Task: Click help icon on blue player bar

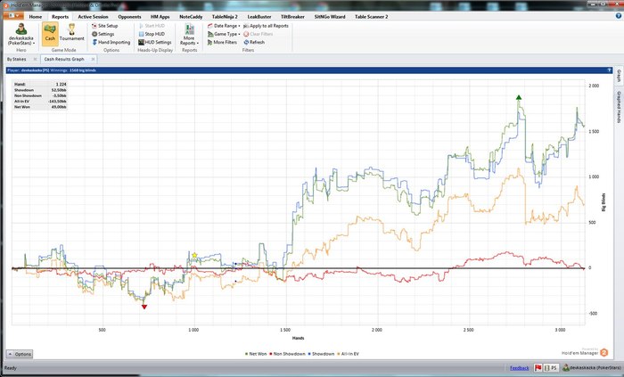Action: pyautogui.click(x=609, y=70)
